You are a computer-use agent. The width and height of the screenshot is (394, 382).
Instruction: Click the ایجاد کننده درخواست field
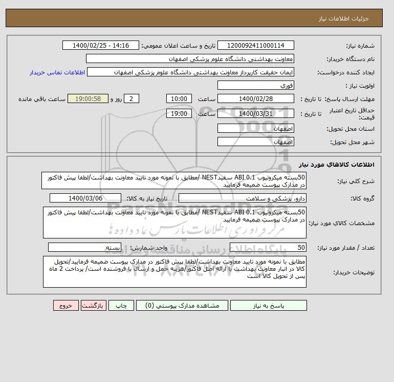point(190,72)
